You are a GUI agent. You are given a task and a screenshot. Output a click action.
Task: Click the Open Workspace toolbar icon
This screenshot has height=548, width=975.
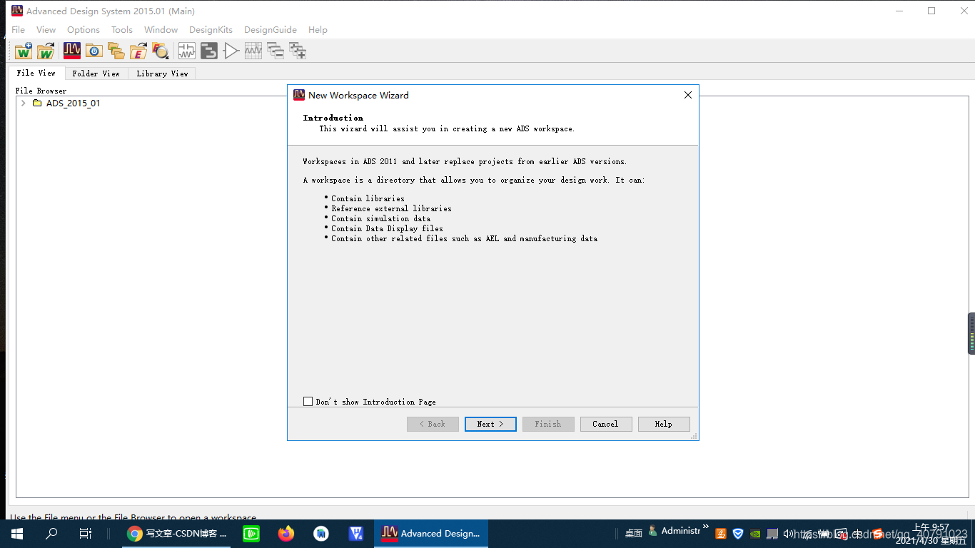point(46,51)
